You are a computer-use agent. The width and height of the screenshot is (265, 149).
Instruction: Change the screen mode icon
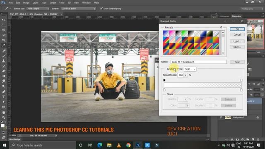point(4,137)
